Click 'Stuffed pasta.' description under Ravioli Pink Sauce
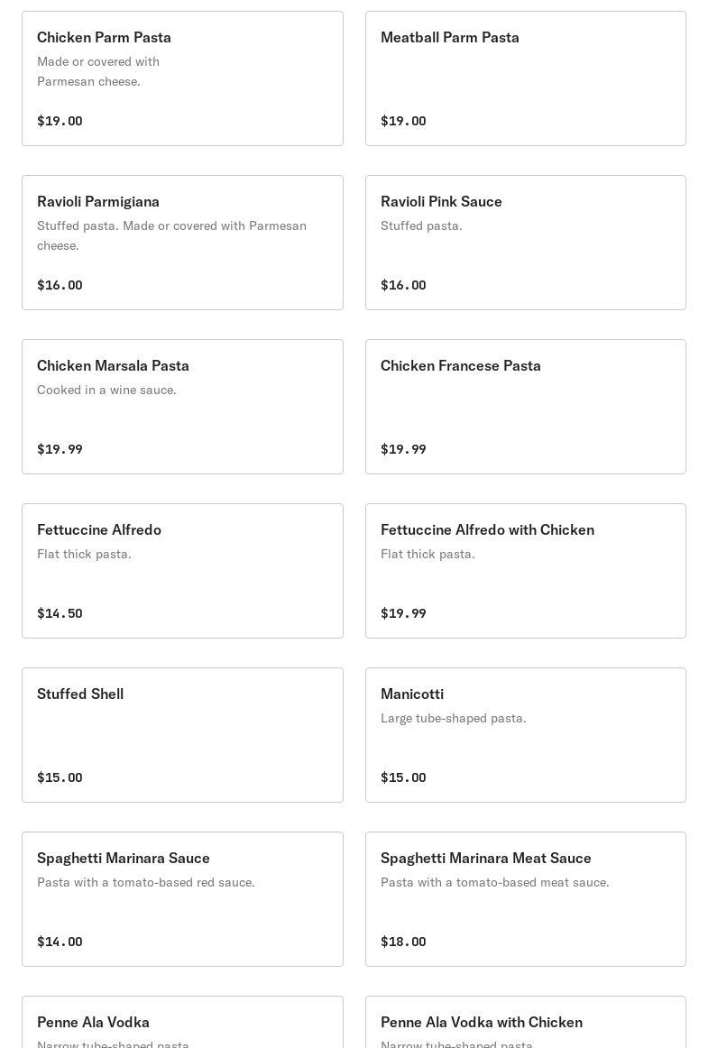This screenshot has height=1048, width=708. click(x=421, y=225)
